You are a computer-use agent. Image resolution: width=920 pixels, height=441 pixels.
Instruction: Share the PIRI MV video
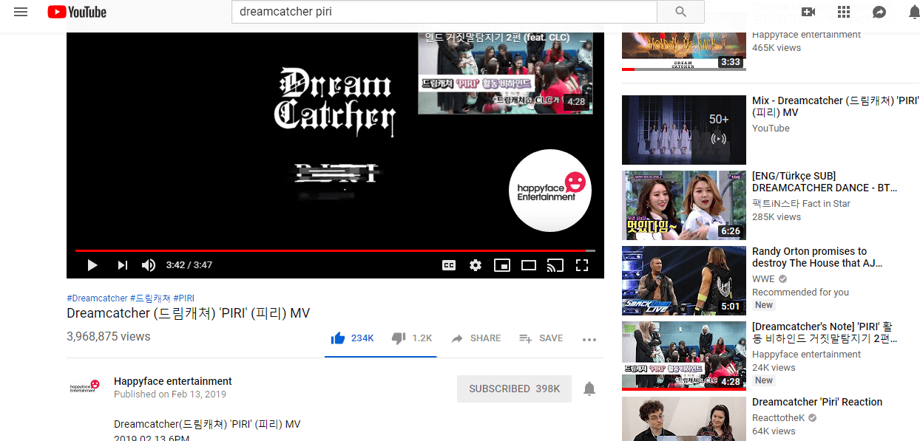click(476, 338)
